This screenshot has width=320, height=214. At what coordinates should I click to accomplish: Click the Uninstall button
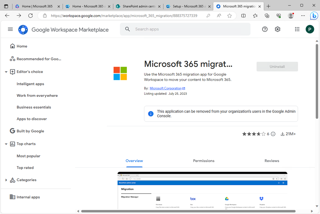coord(277,67)
